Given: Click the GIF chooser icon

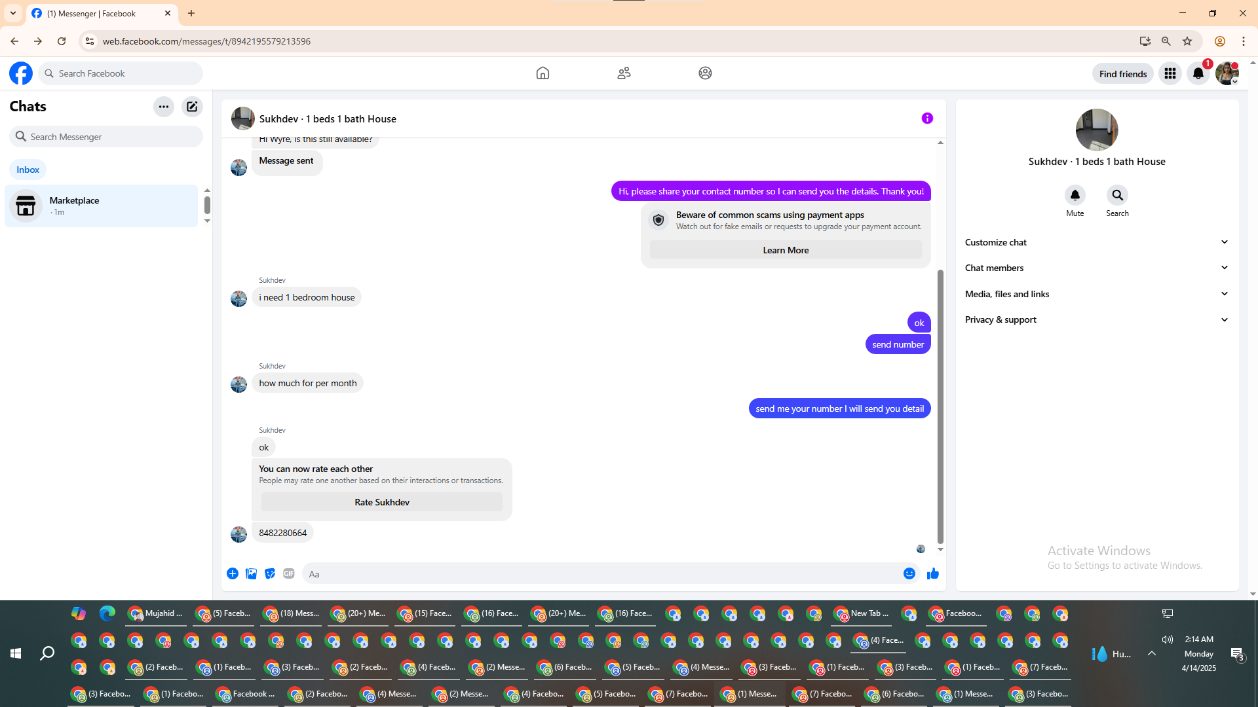Looking at the screenshot, I should point(289,573).
